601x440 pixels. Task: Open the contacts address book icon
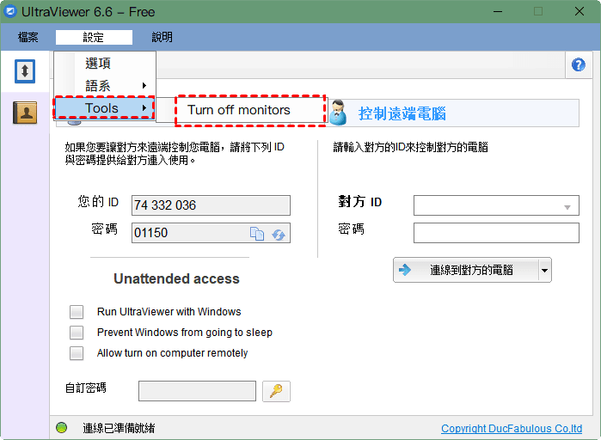25,113
